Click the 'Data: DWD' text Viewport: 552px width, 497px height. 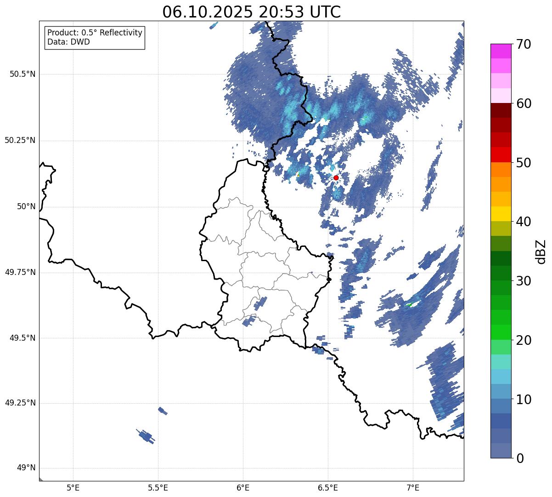point(68,42)
